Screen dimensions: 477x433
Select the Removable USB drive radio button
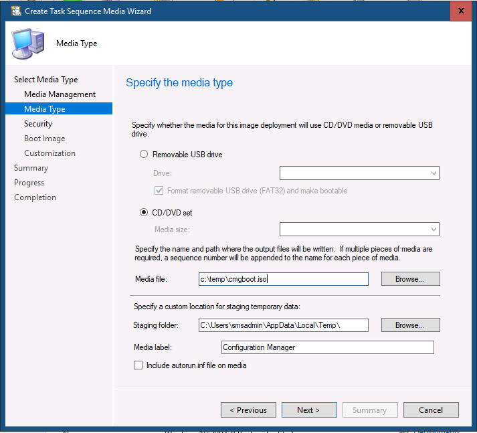[144, 155]
